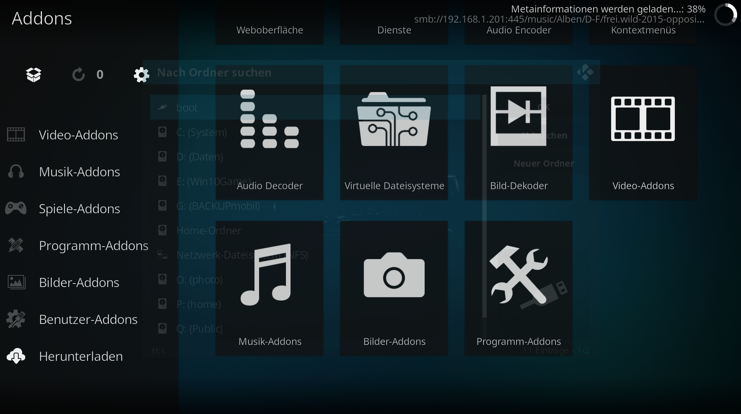Open the add-on browser box icon
The image size is (741, 414).
coord(34,75)
